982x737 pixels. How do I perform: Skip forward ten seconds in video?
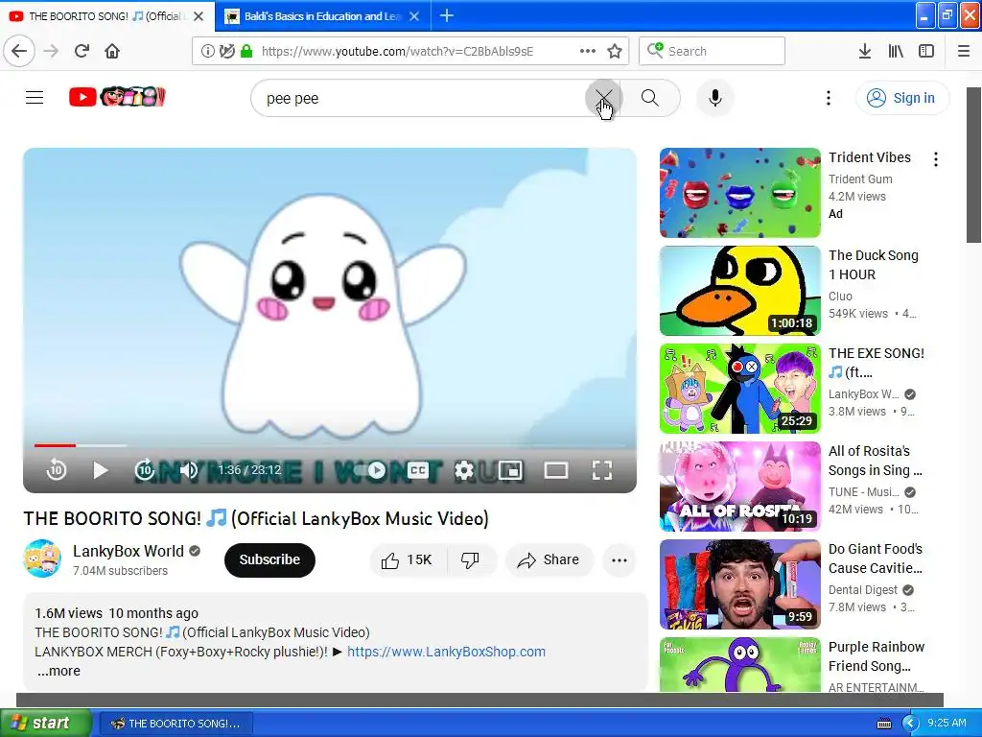pyautogui.click(x=145, y=469)
